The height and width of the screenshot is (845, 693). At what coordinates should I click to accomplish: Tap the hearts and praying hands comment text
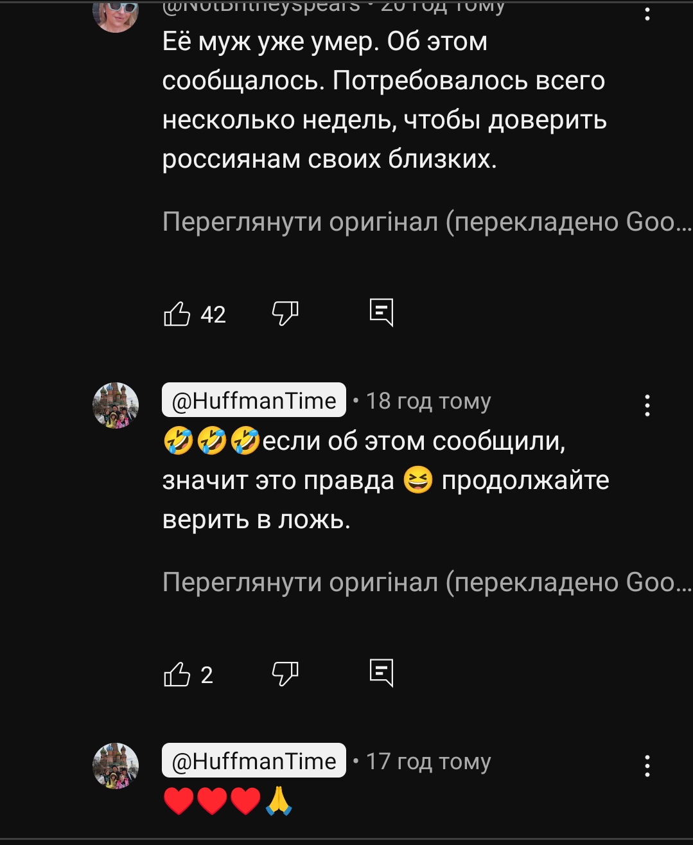[228, 801]
